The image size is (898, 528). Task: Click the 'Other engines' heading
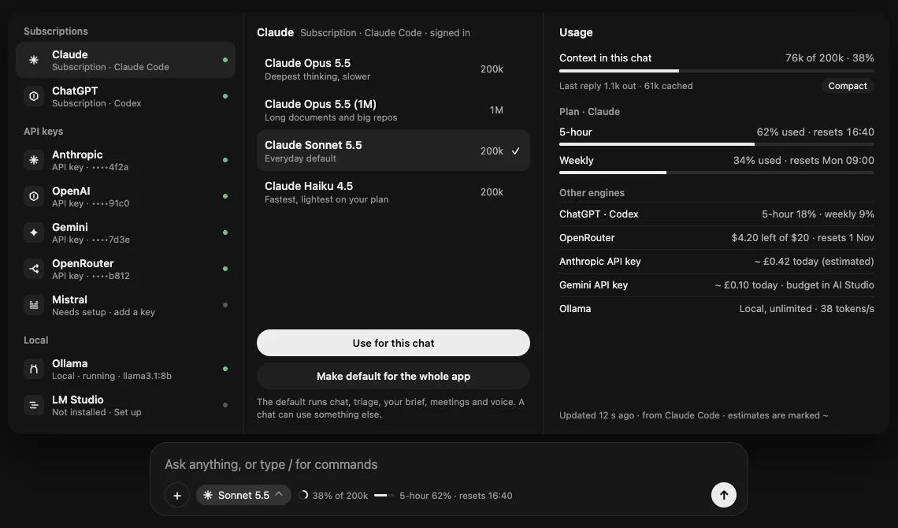592,193
